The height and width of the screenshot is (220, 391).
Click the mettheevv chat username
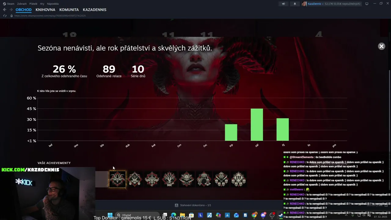click(x=297, y=189)
